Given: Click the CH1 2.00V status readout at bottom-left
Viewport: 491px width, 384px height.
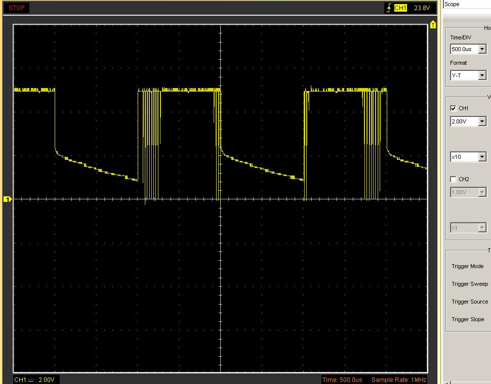Looking at the screenshot, I should point(34,379).
